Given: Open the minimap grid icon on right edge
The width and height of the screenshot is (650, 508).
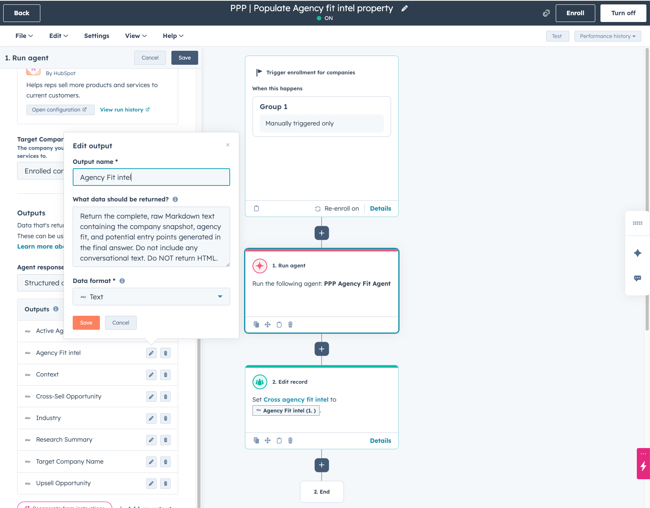Looking at the screenshot, I should point(638,223).
